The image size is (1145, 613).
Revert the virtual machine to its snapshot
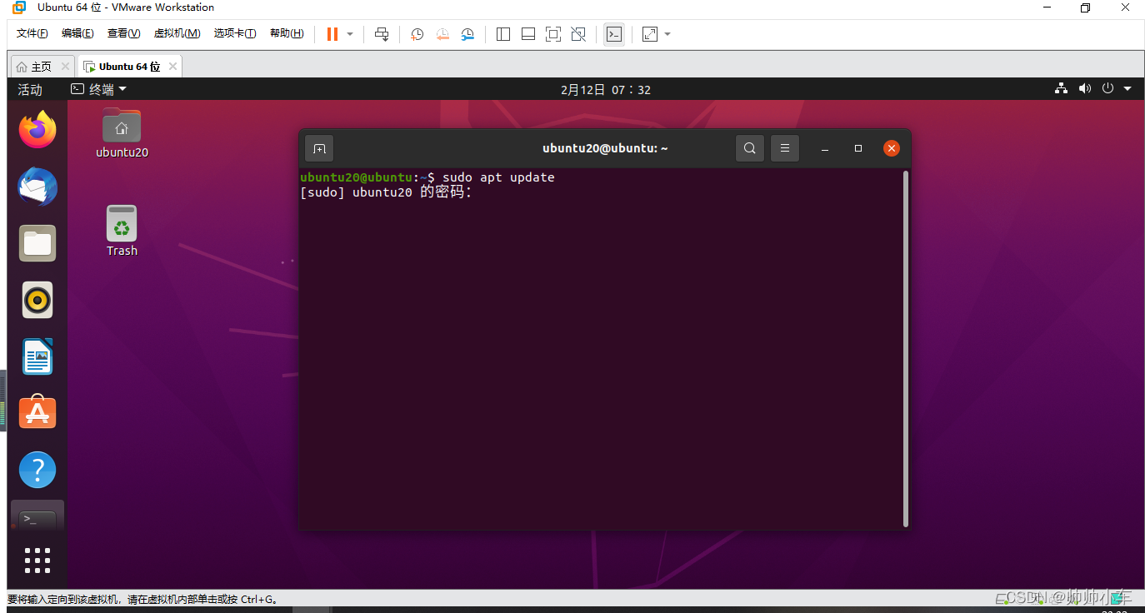tap(442, 34)
